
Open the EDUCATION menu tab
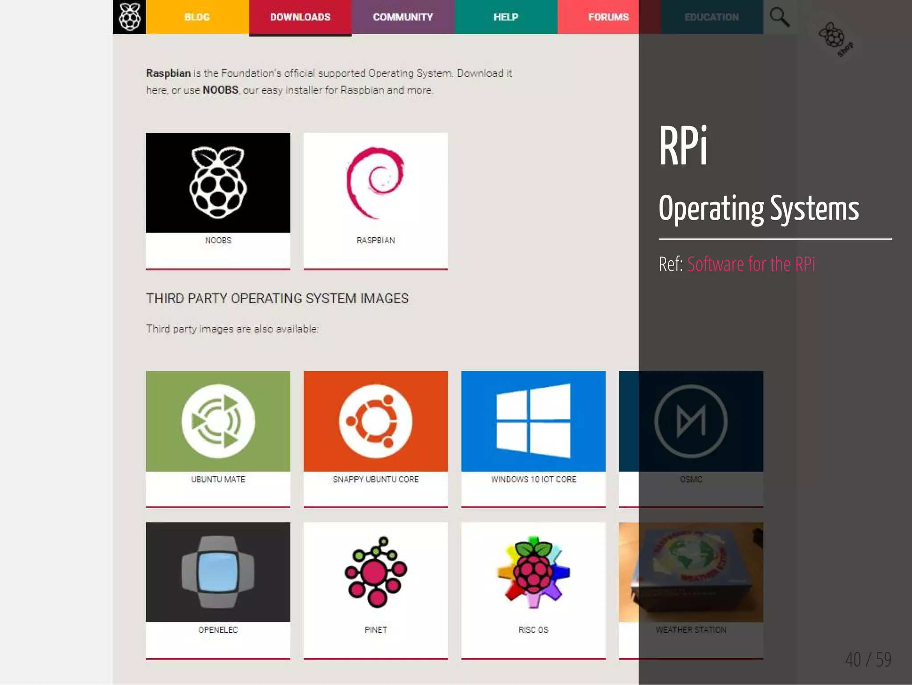(x=712, y=17)
